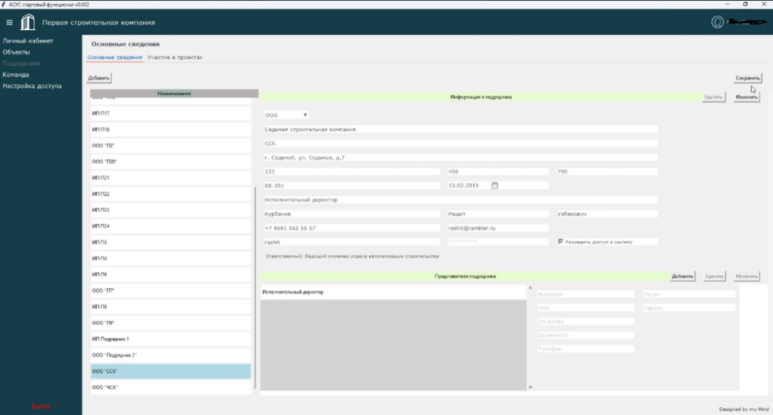Click 'Изменить' in contractor info header
Viewport: 773px width, 415px height.
point(747,97)
